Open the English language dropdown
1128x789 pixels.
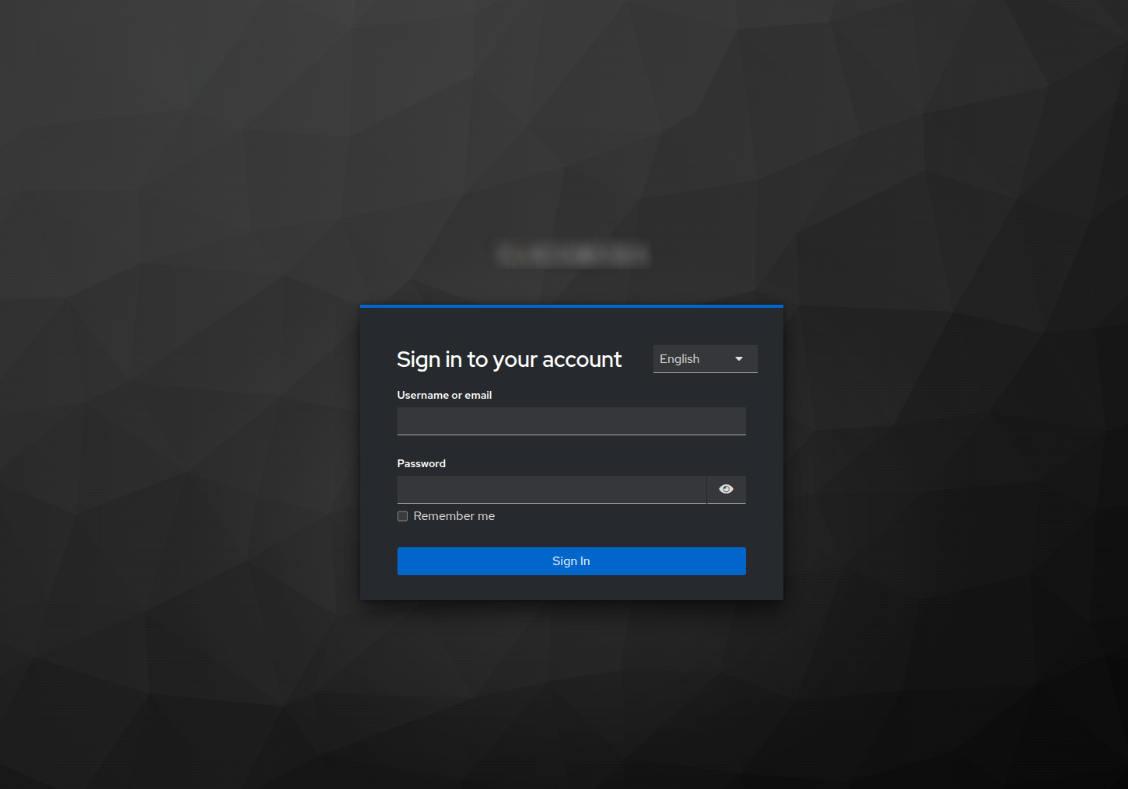pyautogui.click(x=706, y=359)
